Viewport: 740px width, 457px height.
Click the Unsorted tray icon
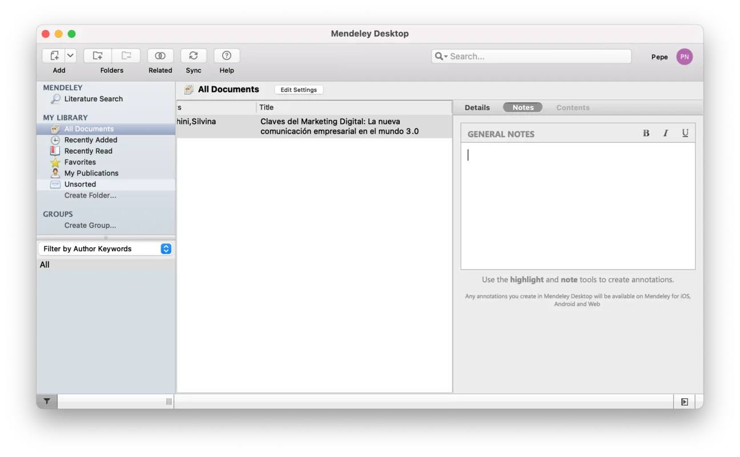pos(55,185)
